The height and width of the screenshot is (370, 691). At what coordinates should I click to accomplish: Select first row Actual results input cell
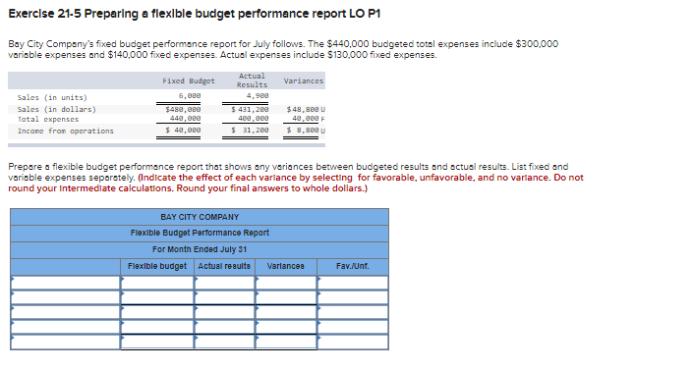click(x=225, y=283)
